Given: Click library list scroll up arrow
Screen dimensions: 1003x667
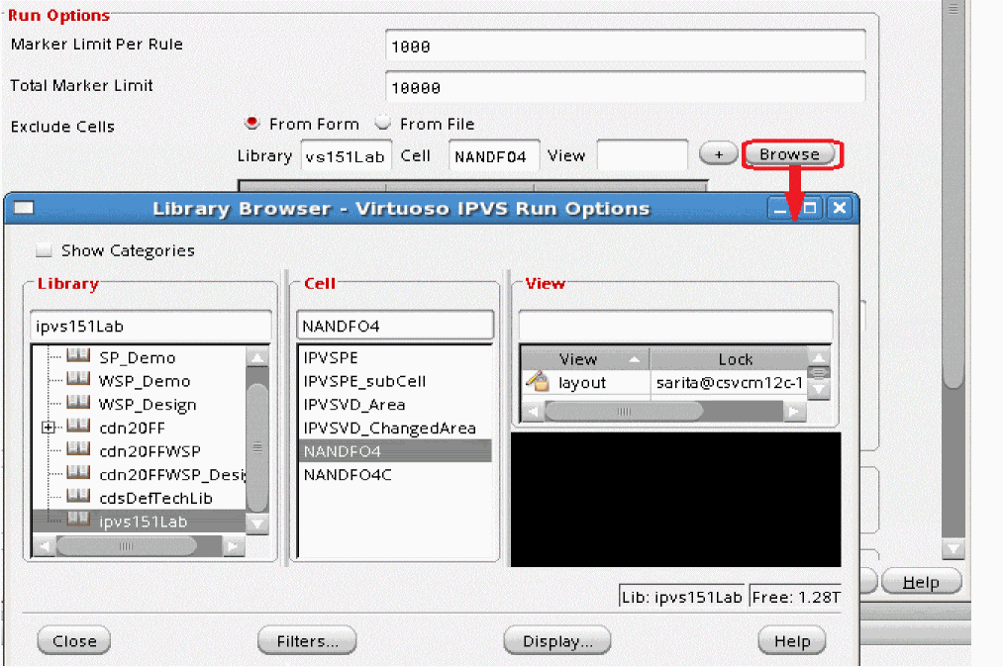Looking at the screenshot, I should click(x=257, y=357).
